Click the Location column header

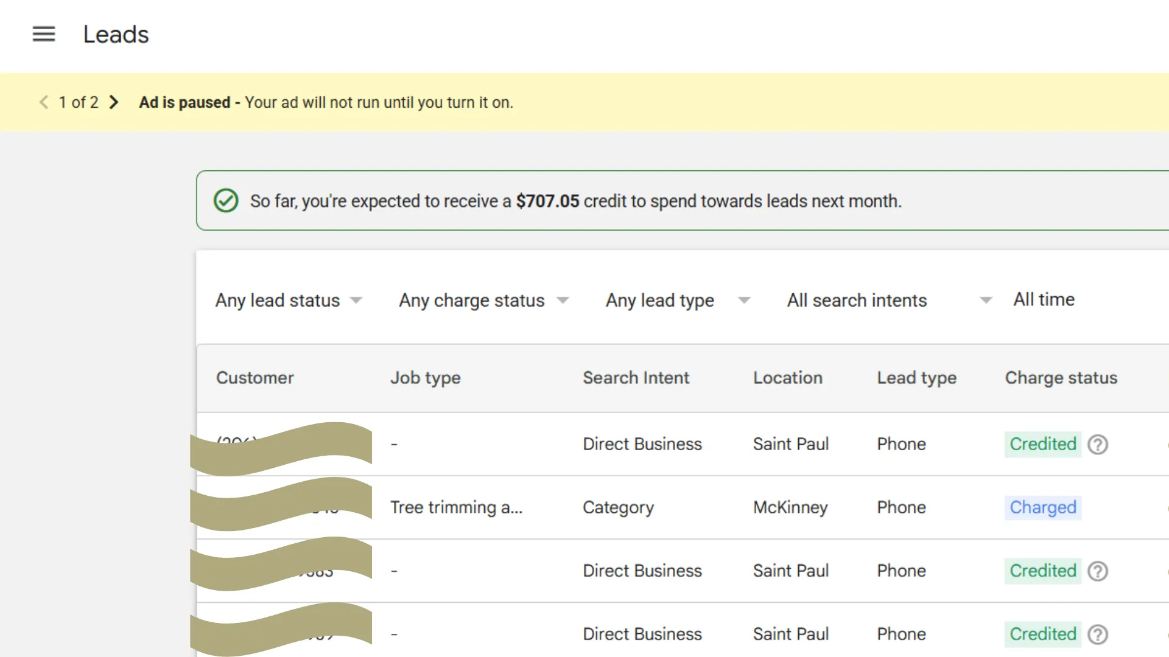click(x=788, y=378)
